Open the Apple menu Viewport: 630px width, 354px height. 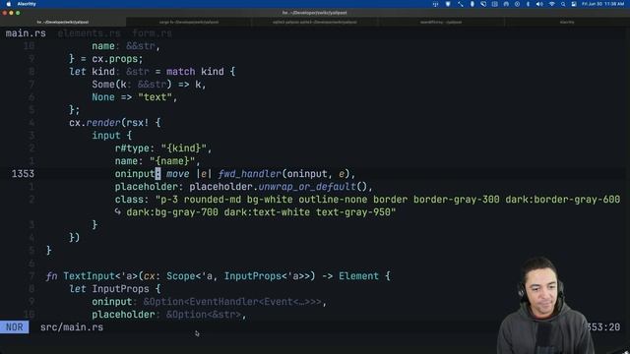(9, 4)
